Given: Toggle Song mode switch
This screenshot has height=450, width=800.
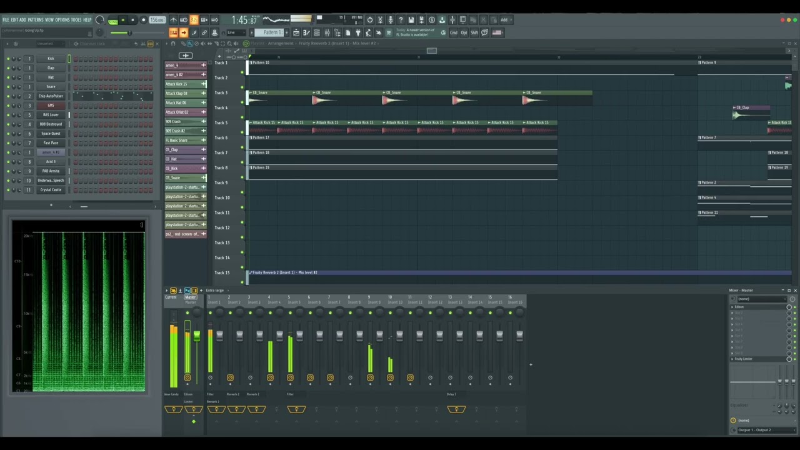Looking at the screenshot, I should coord(113,21).
